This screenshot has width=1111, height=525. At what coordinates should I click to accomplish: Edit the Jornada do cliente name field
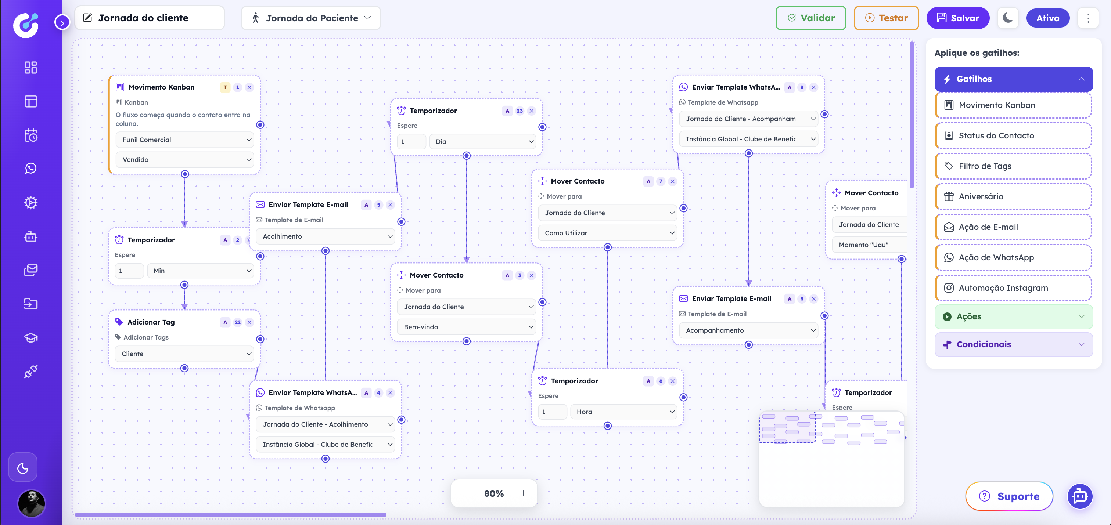149,18
